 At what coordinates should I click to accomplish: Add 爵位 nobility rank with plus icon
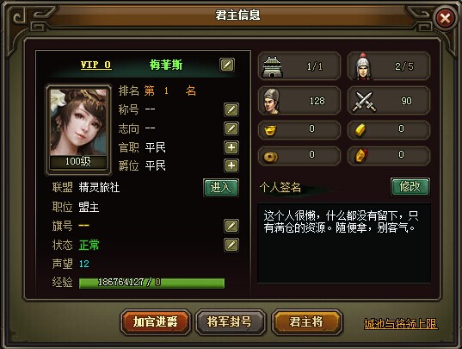[231, 165]
